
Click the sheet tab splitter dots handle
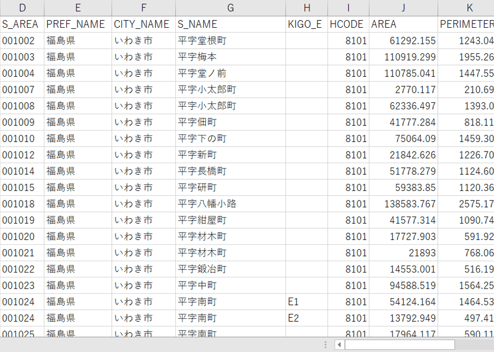click(326, 345)
